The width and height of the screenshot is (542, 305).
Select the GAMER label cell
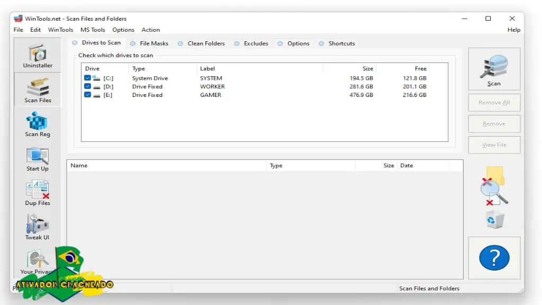pyautogui.click(x=211, y=95)
